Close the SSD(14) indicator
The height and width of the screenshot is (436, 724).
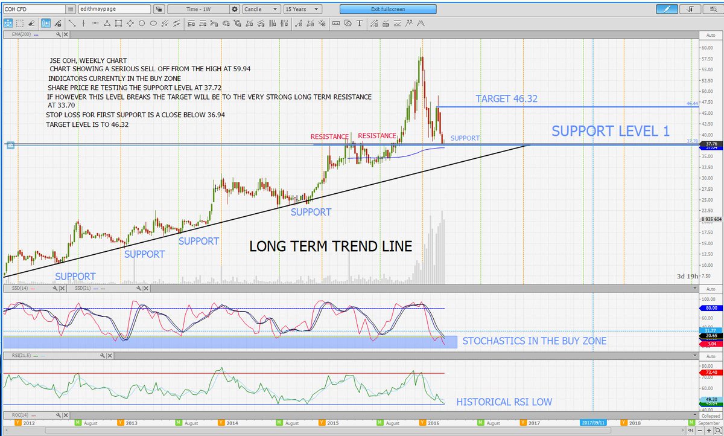pos(63,289)
